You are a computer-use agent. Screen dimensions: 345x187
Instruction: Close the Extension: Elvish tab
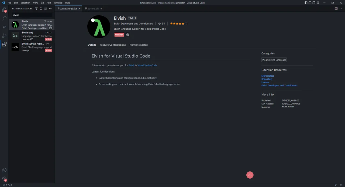[79, 9]
